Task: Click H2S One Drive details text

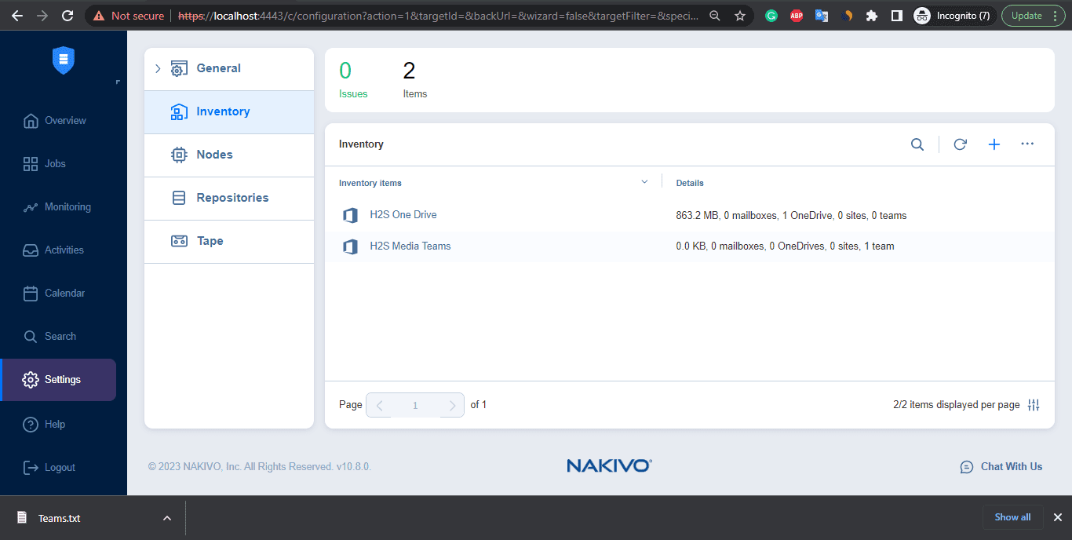Action: pyautogui.click(x=791, y=215)
